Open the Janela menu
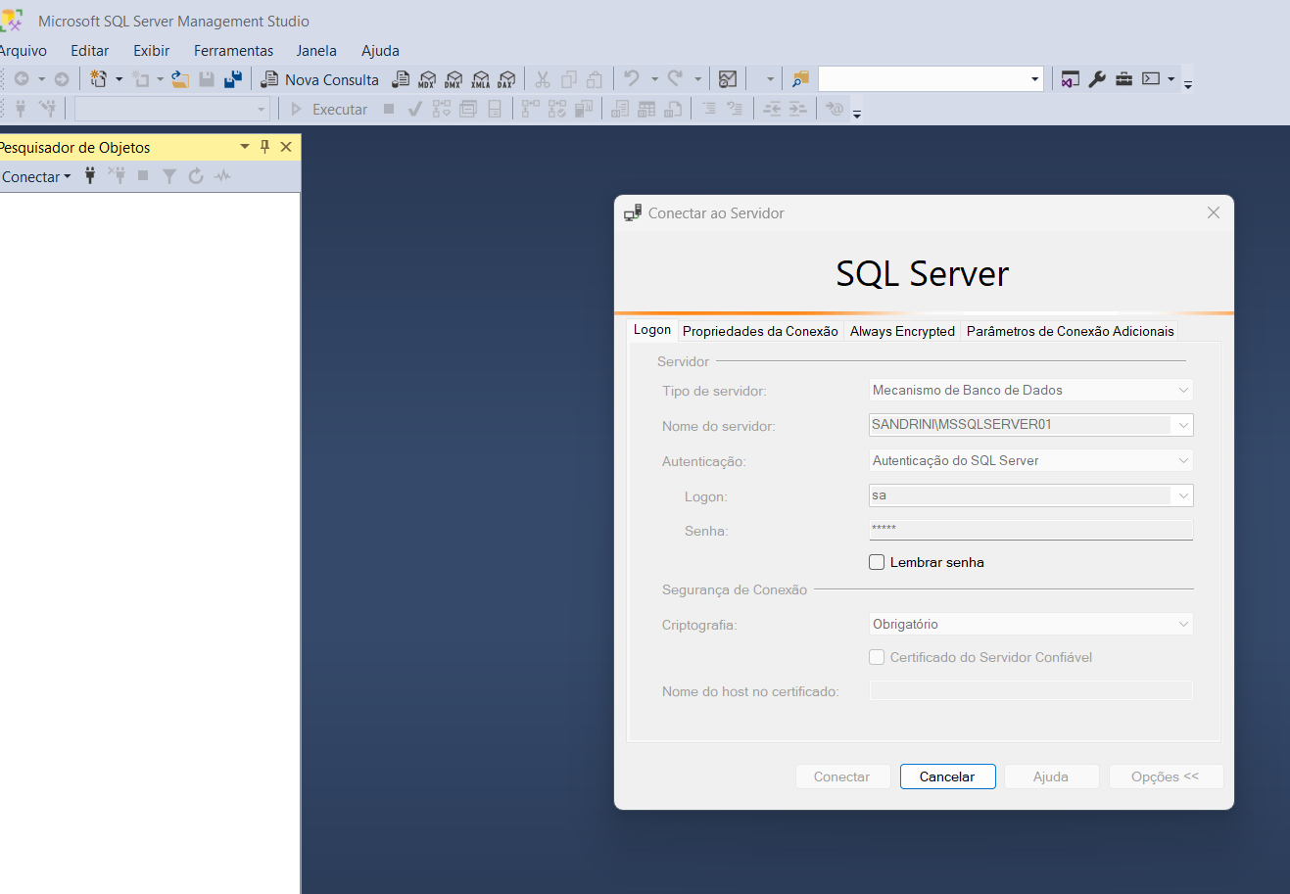 coord(316,50)
